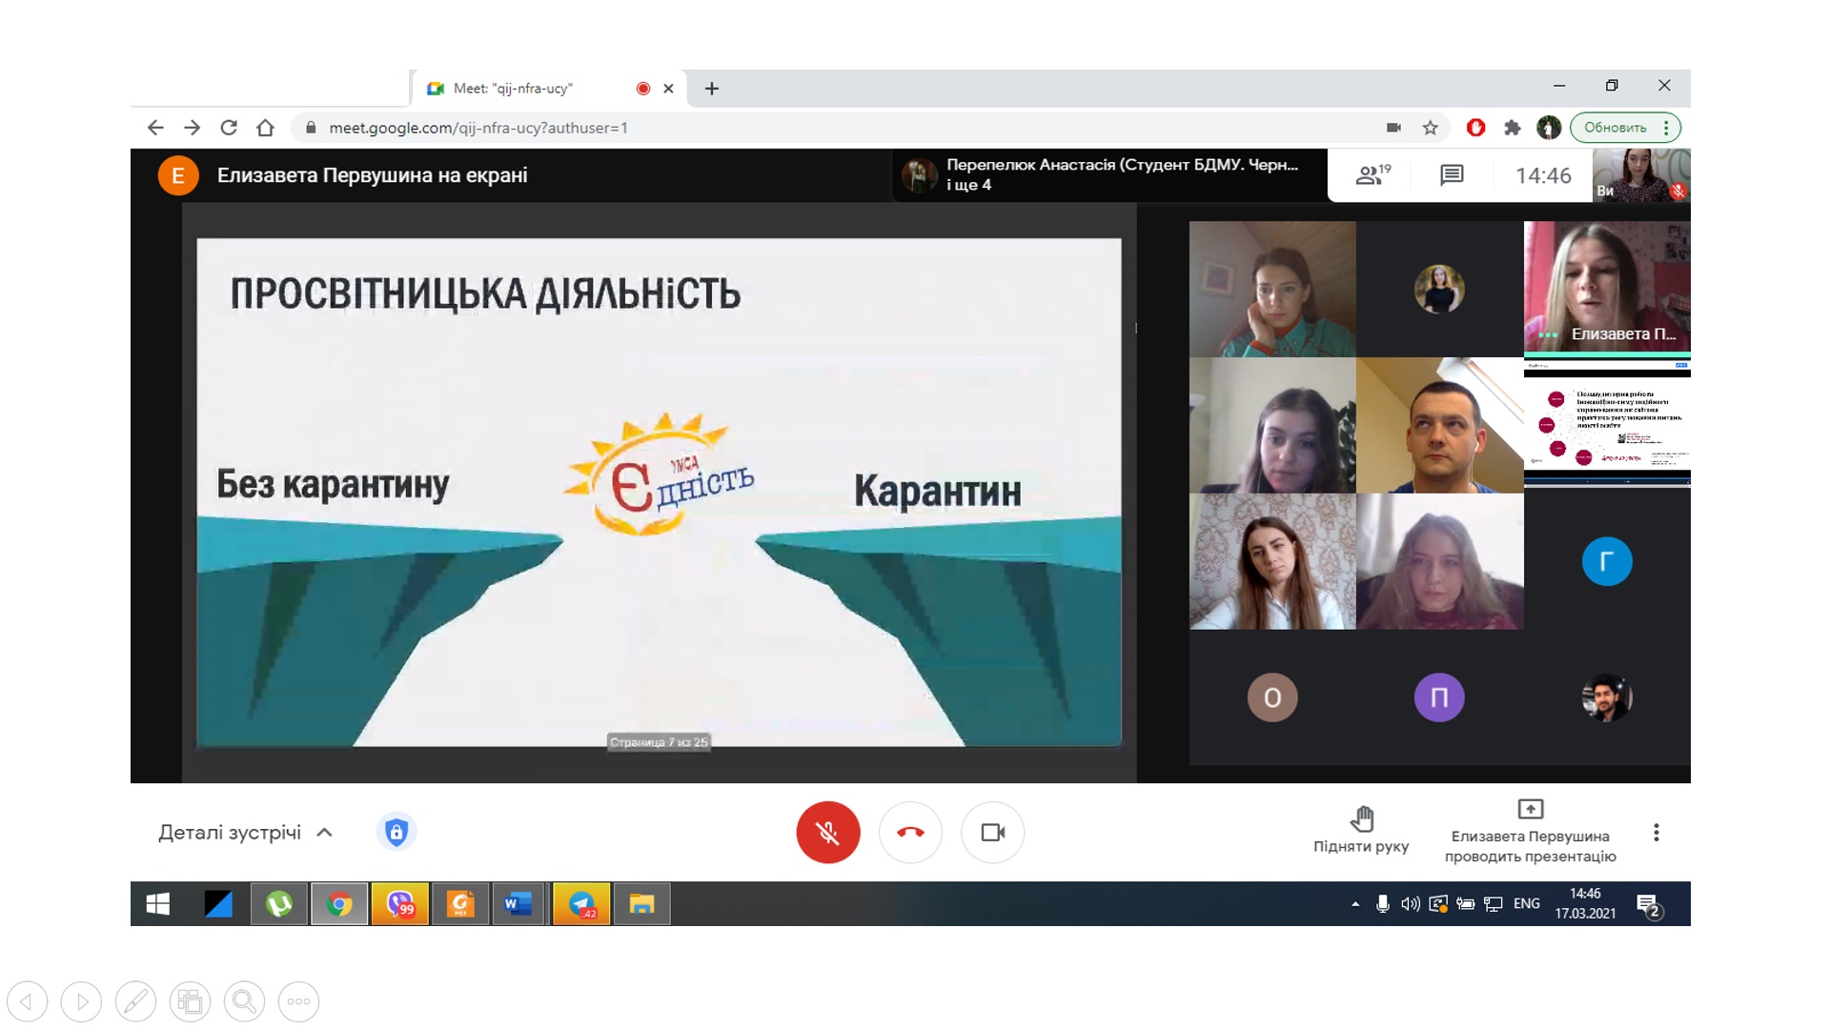The width and height of the screenshot is (1830, 1029).
Task: Open more options three-dot menu
Action: point(1657,832)
